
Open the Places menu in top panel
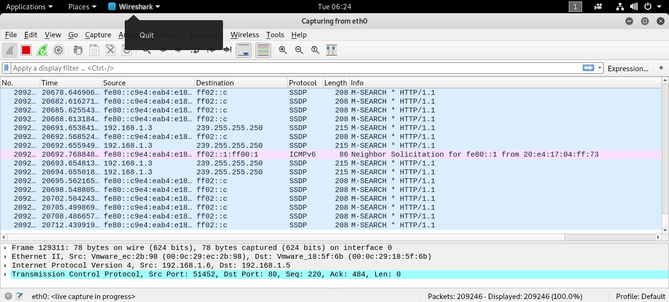tap(82, 6)
